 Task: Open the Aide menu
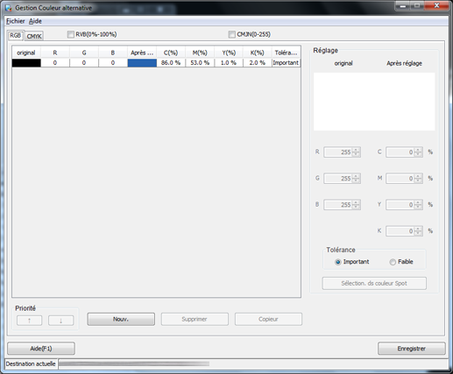tap(35, 21)
